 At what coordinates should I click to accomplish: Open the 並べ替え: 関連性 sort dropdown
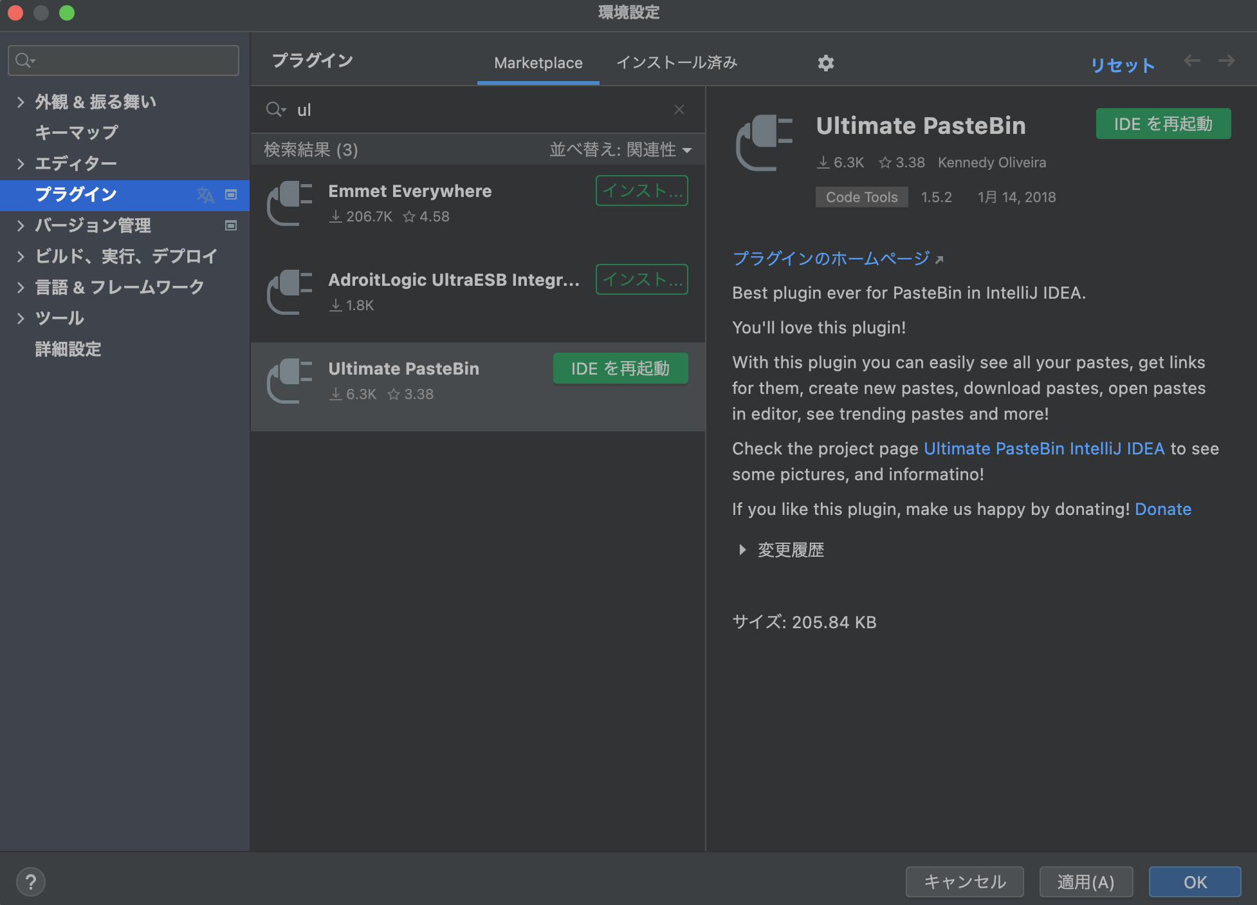[620, 150]
